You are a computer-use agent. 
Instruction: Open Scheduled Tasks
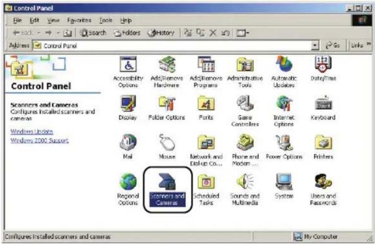206,189
